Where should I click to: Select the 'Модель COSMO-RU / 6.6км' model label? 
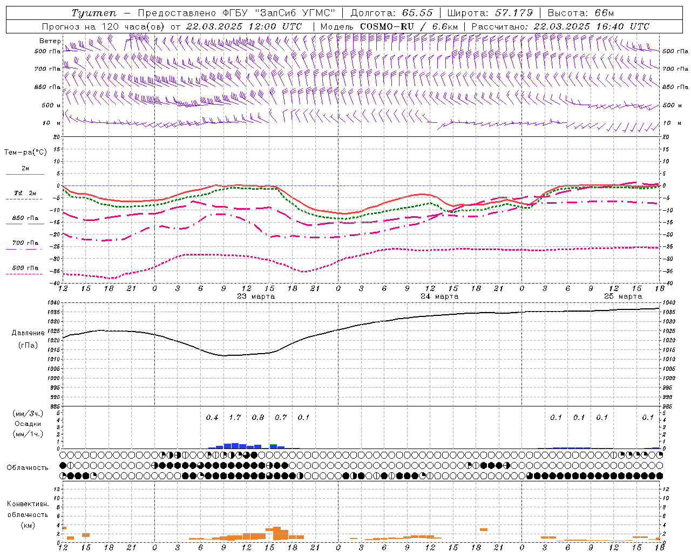389,26
